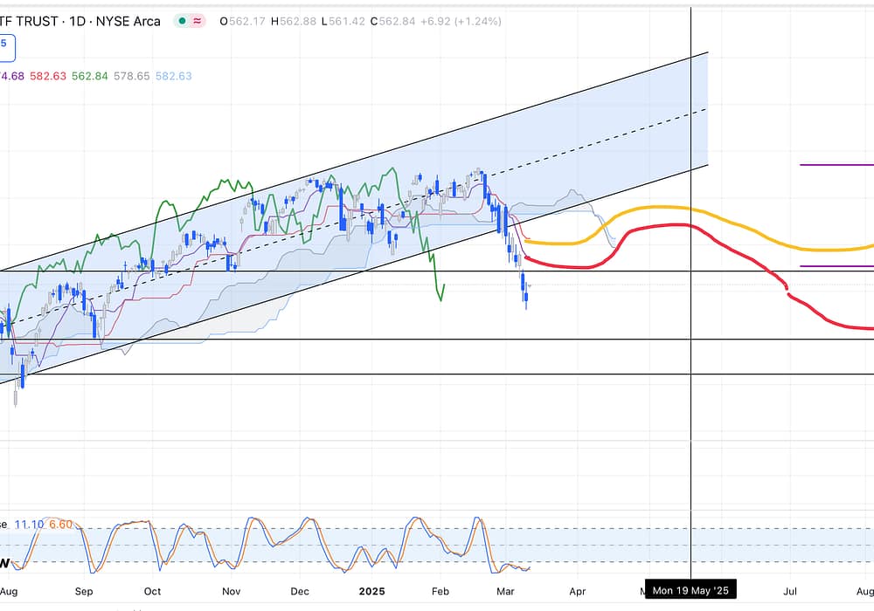
Task: Click the pink approximate-data ≈ icon
Action: click(197, 21)
